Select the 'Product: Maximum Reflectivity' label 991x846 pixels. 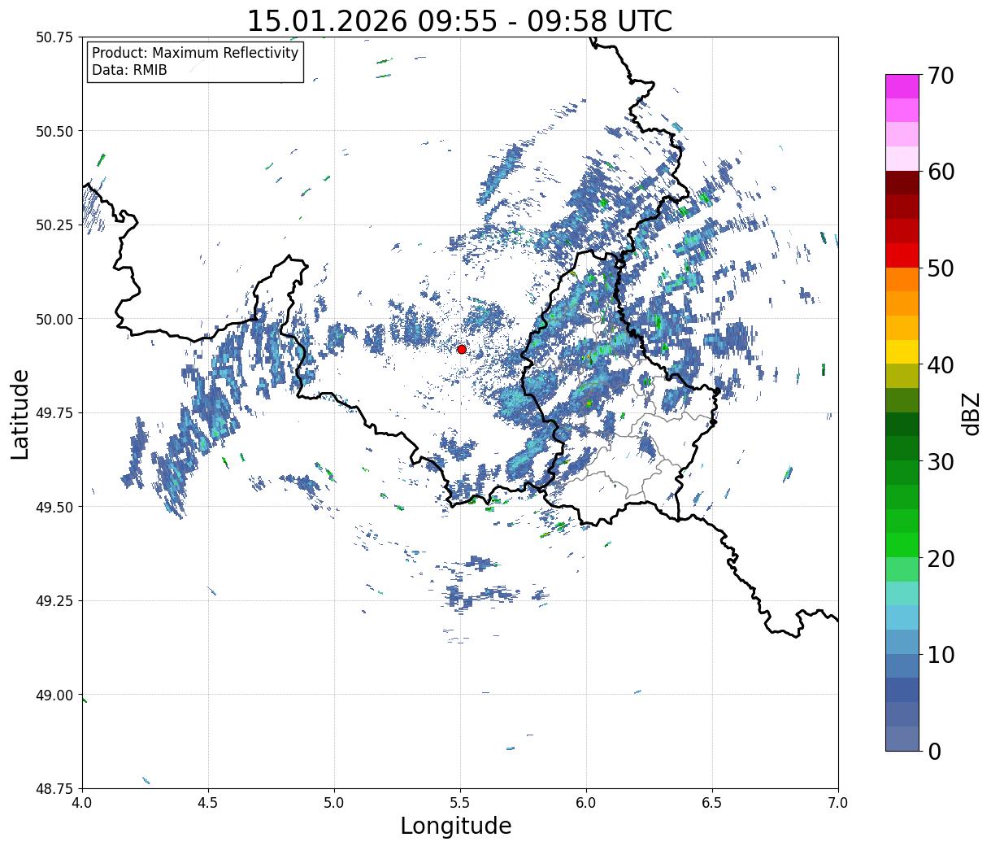pyautogui.click(x=195, y=53)
